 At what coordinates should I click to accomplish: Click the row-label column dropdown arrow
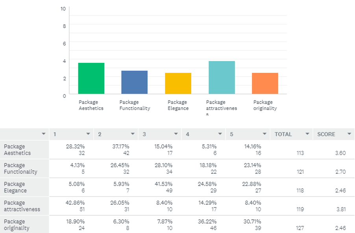pos(43,134)
